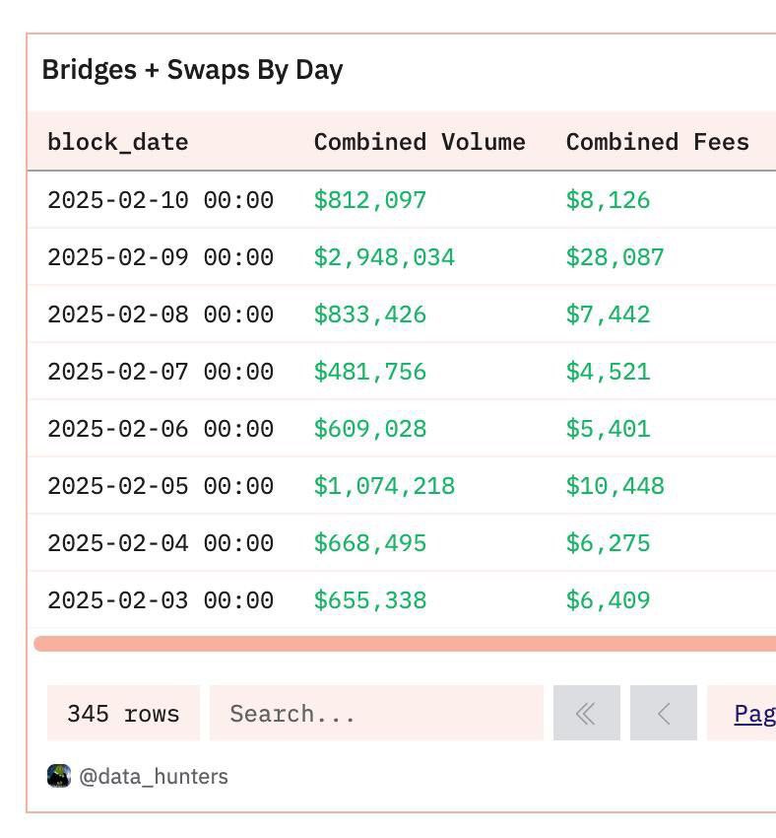Click the Page link in pagination
The image size is (776, 838).
pos(753,713)
